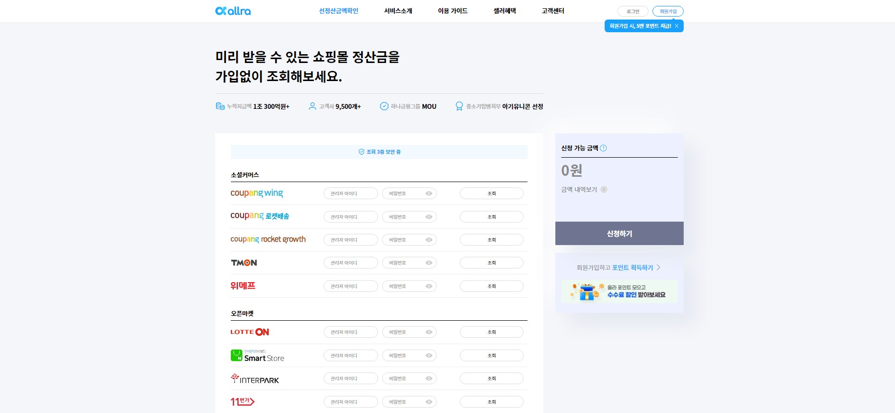
Task: Open the 셀러혜택 menu
Action: (505, 11)
